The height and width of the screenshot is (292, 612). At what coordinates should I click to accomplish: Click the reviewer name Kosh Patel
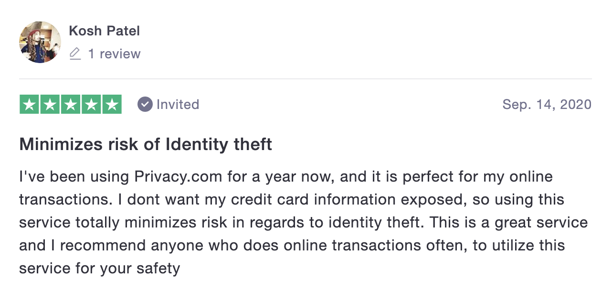pyautogui.click(x=105, y=31)
